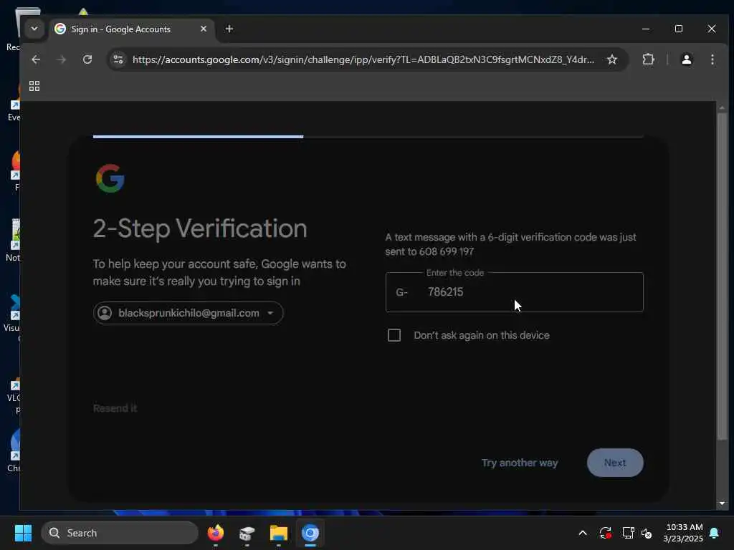Open File Explorer from the taskbar
The height and width of the screenshot is (550, 734).
point(279,533)
